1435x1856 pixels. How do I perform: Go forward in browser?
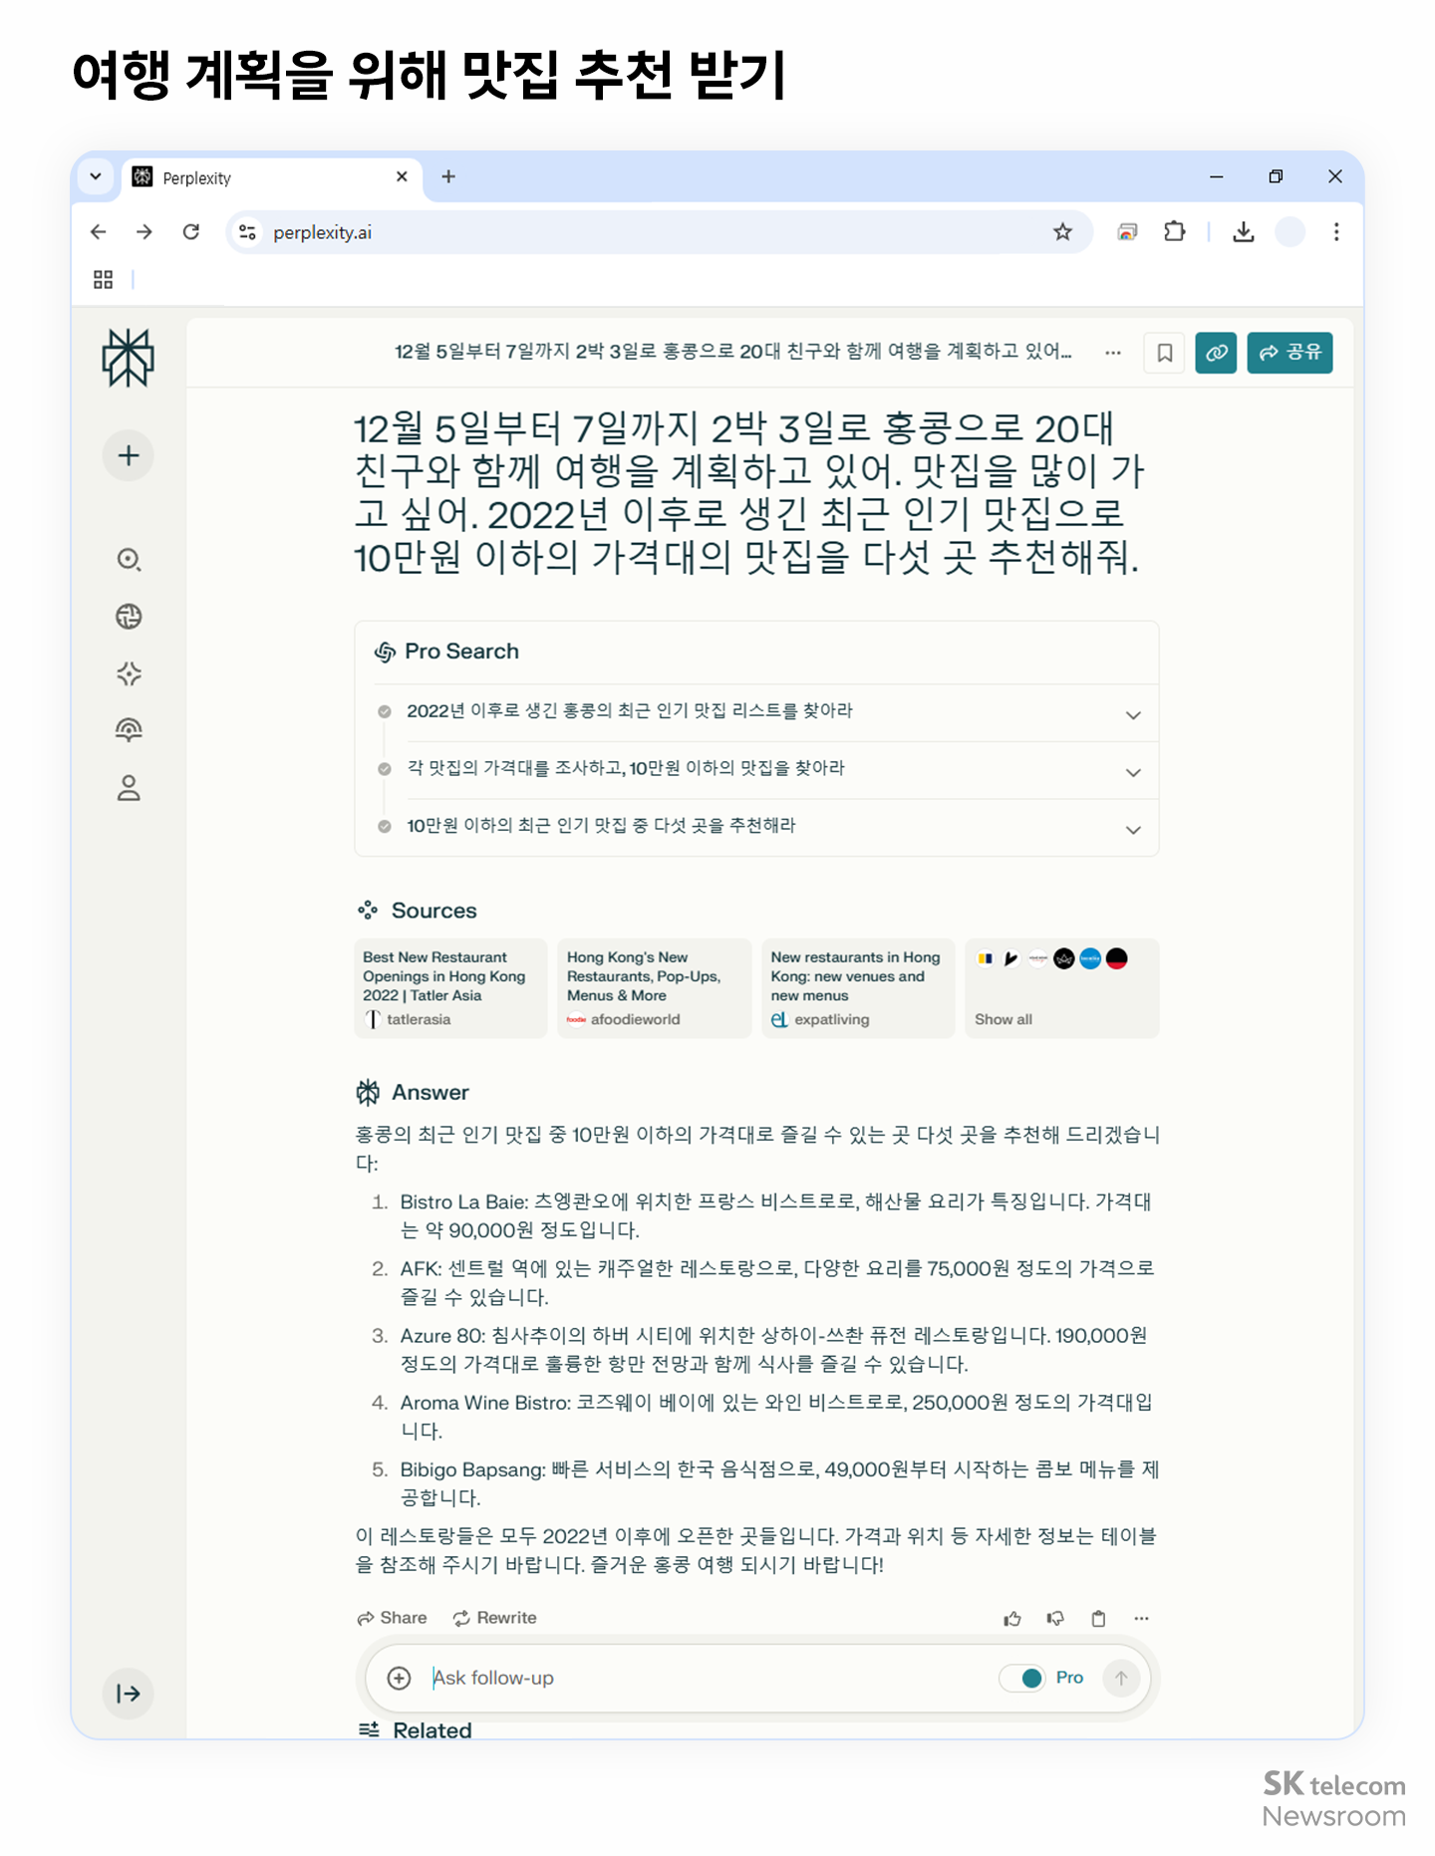[x=144, y=232]
